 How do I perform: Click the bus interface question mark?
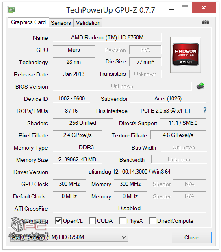(205, 111)
